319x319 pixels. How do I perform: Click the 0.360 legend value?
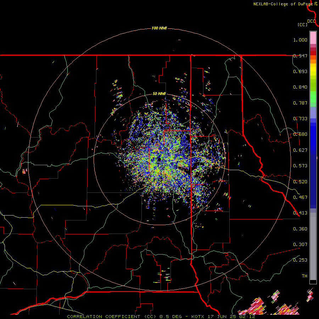pyautogui.click(x=300, y=229)
